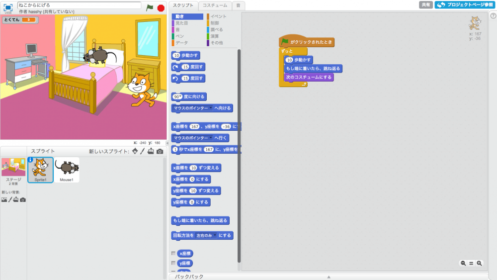
Task: Expand the バックパック panel
Action: pos(328,277)
